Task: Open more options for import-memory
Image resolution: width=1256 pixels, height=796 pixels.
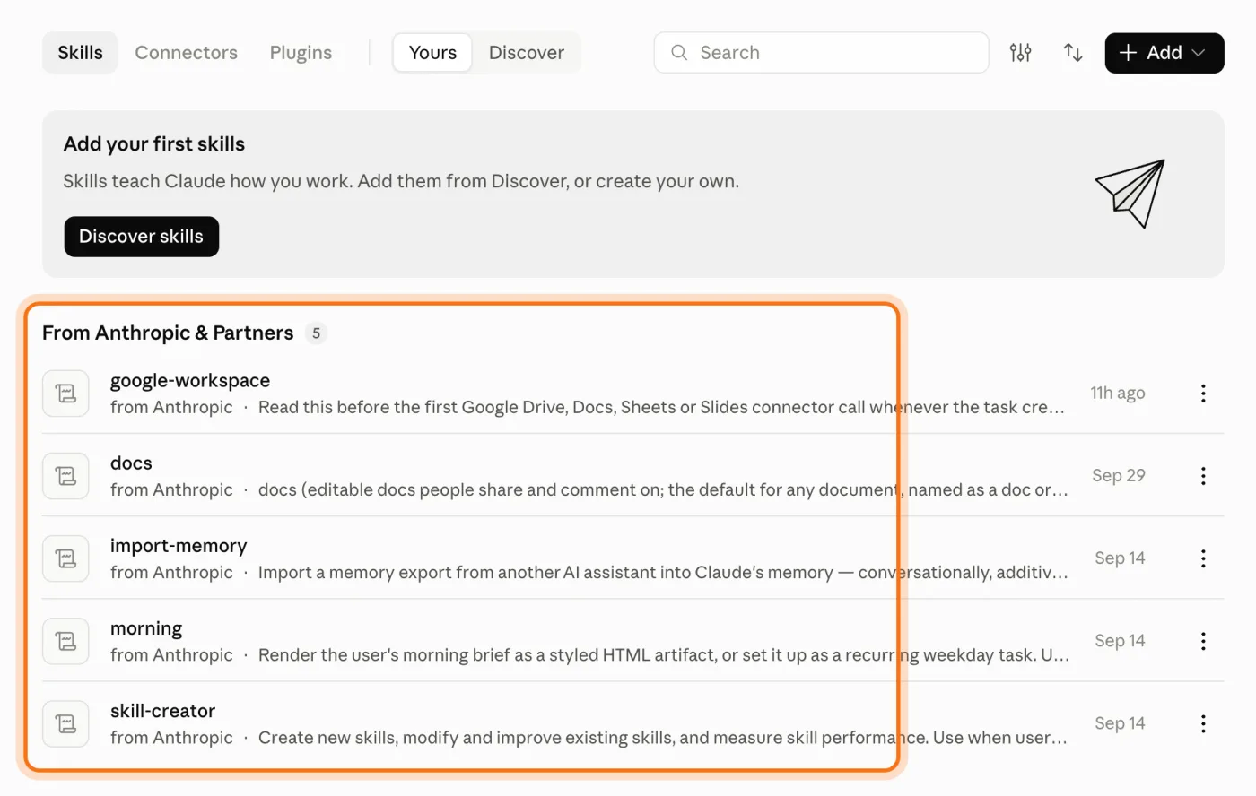Action: pyautogui.click(x=1203, y=558)
